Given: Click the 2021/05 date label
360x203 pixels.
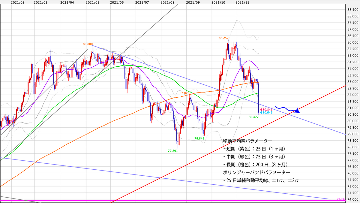Looking at the screenshot, I should (92, 2).
